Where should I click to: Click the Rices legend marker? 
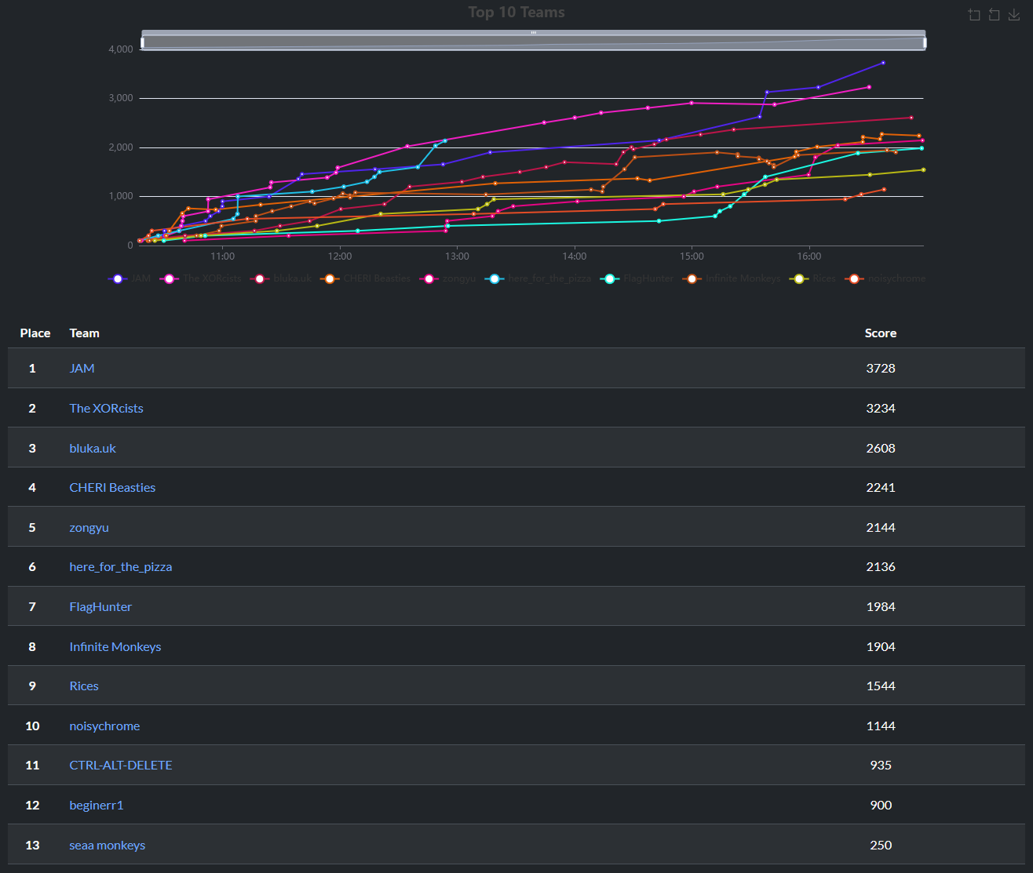(799, 278)
